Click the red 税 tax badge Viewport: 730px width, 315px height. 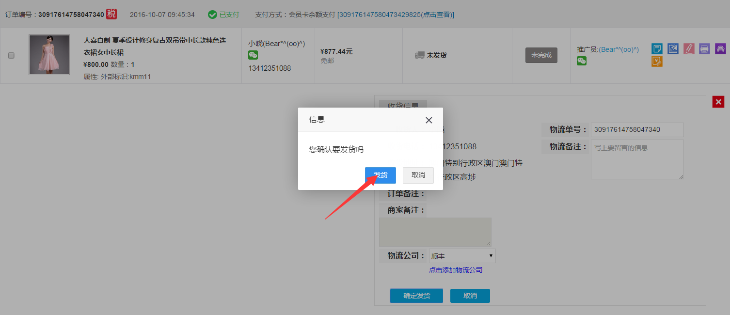click(111, 14)
